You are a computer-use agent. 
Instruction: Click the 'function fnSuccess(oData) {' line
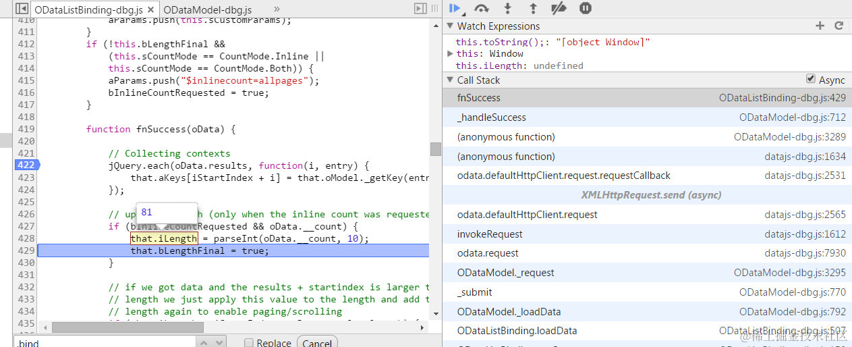tap(161, 129)
